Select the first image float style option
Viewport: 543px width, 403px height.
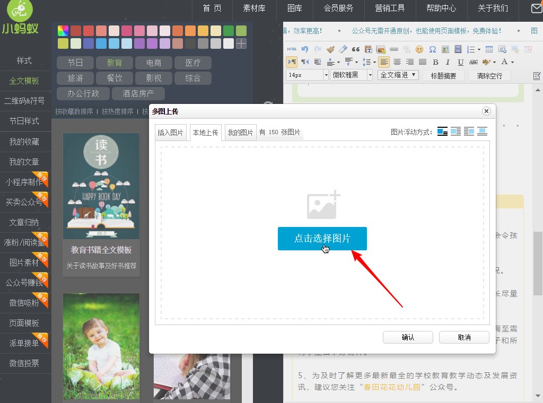[442, 131]
